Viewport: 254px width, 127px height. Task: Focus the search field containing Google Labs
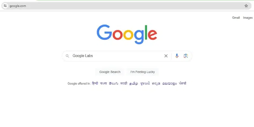pyautogui.click(x=117, y=56)
